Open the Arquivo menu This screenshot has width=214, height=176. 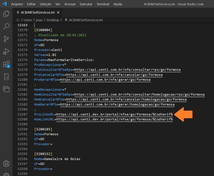coord(17,4)
